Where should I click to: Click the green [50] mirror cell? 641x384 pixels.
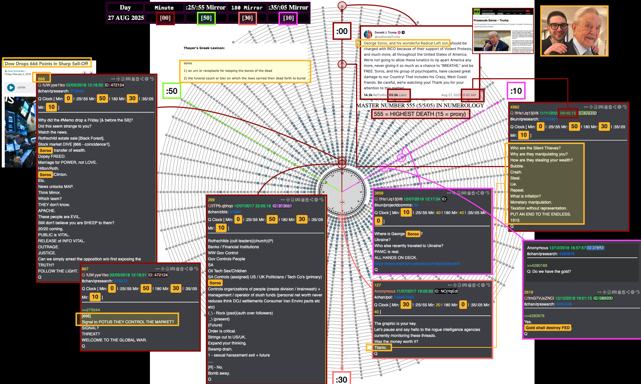pos(206,18)
